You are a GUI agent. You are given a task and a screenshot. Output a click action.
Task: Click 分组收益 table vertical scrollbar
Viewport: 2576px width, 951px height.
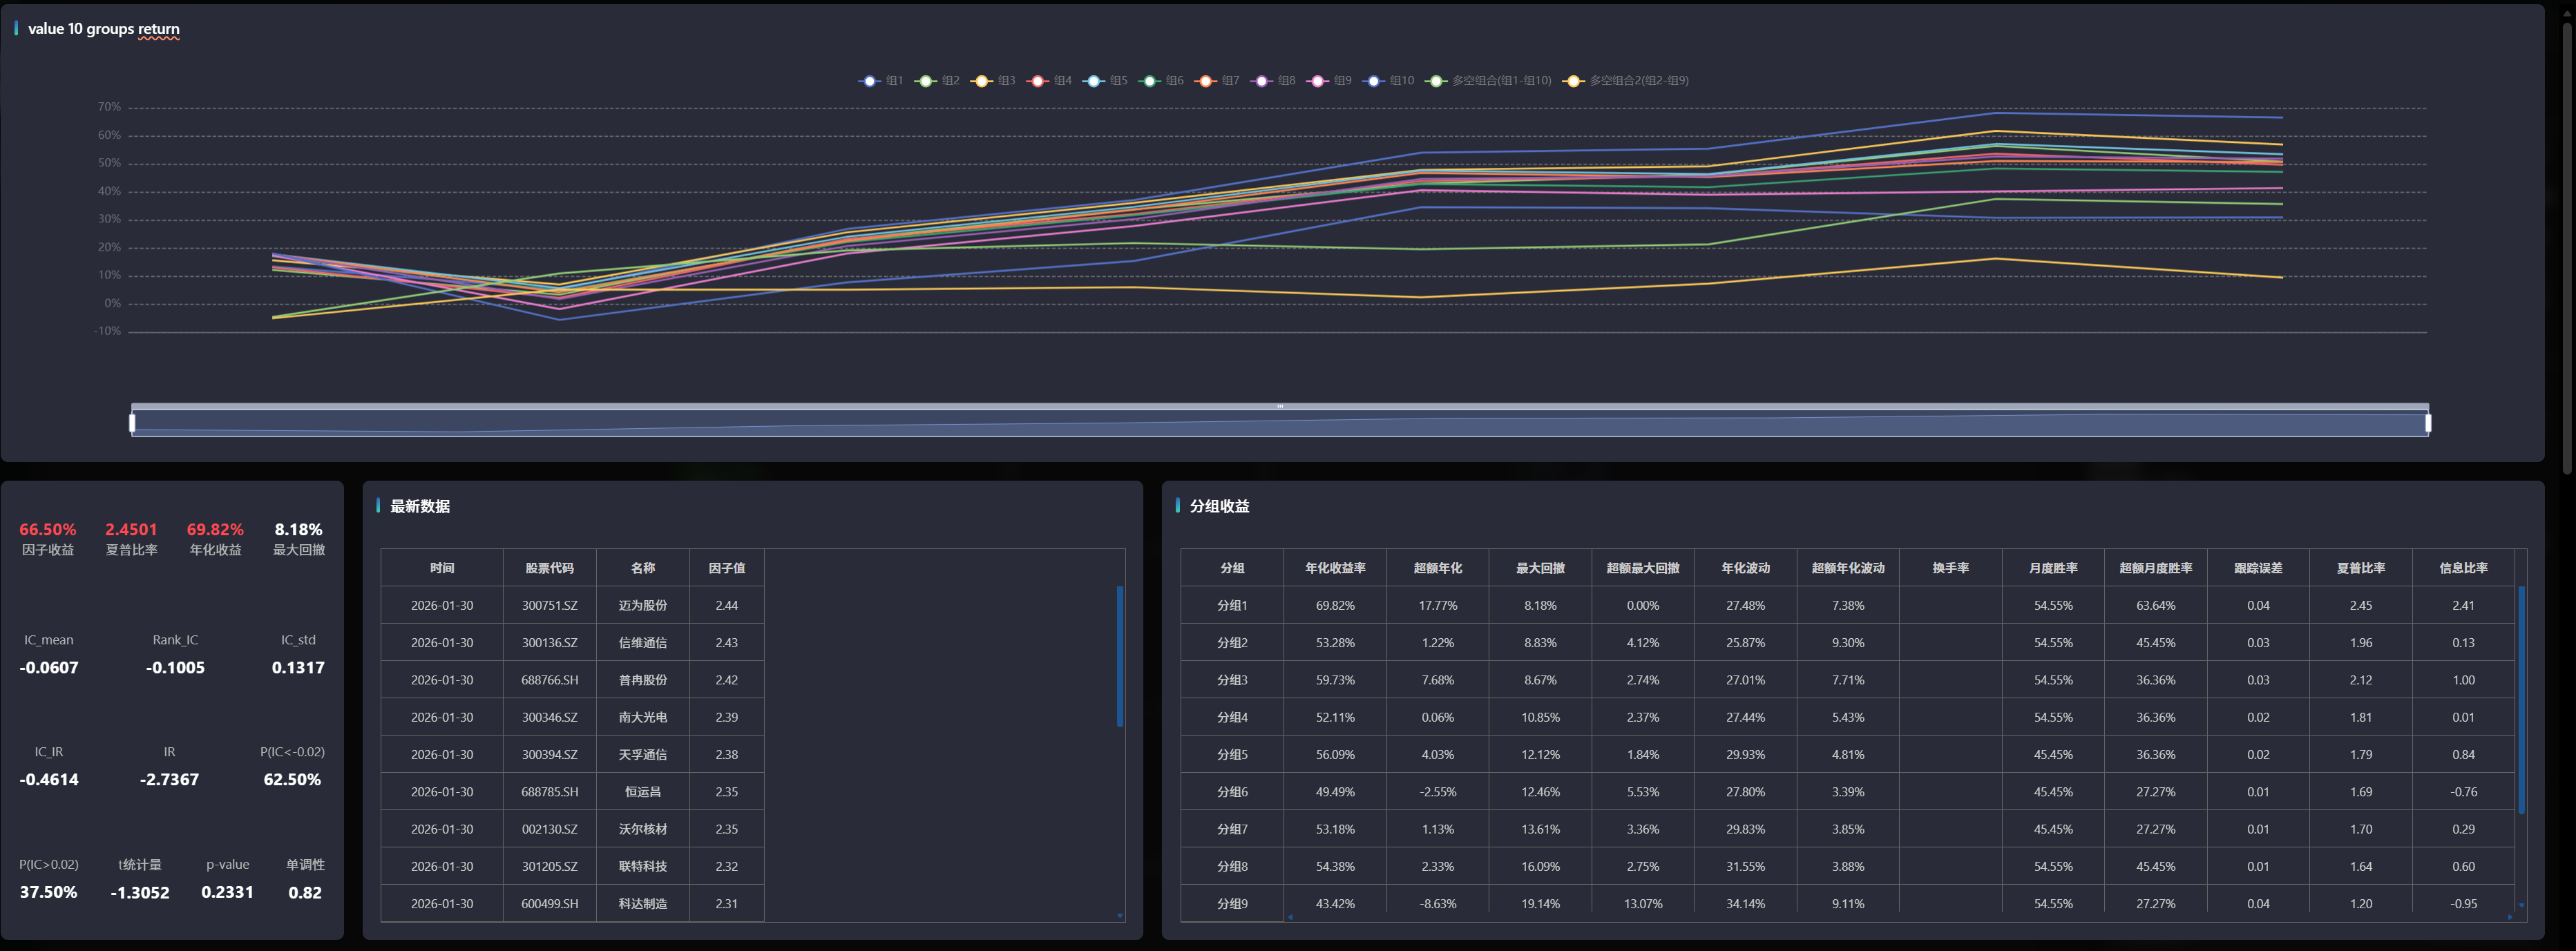(2521, 700)
